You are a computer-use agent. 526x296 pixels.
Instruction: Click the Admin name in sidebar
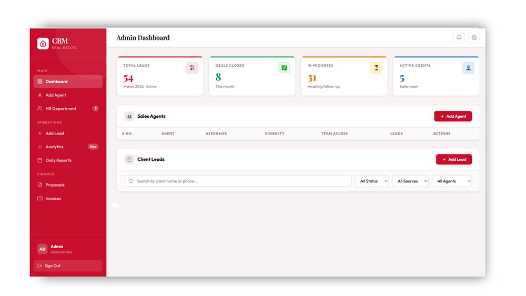pos(57,247)
